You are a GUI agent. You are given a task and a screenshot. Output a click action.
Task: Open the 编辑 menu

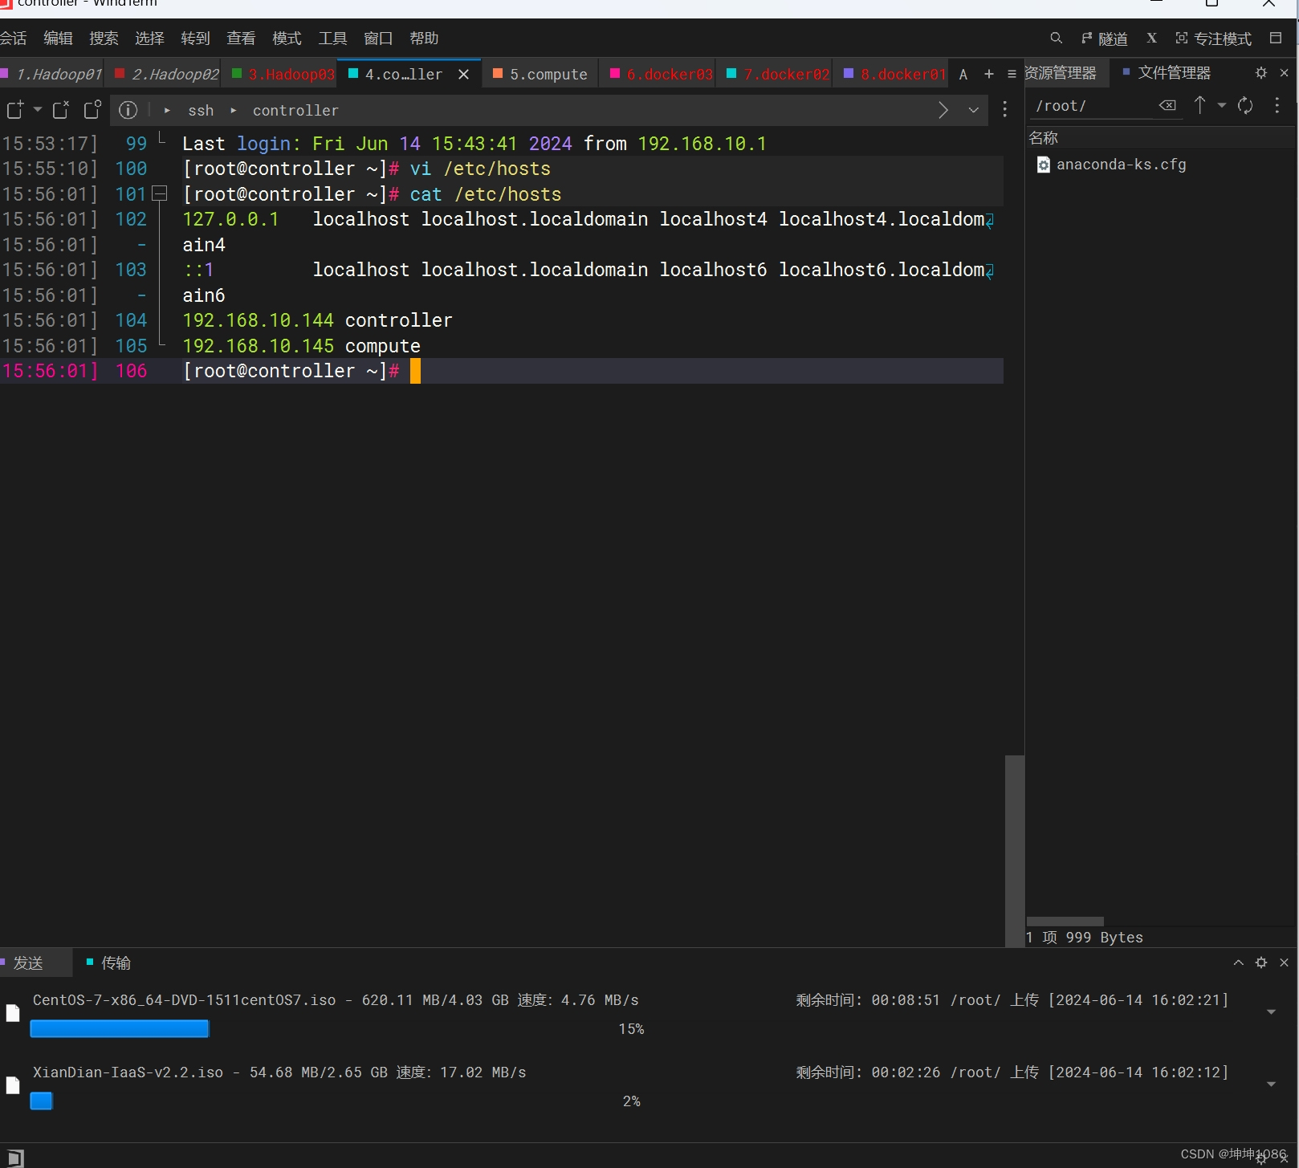click(x=58, y=38)
